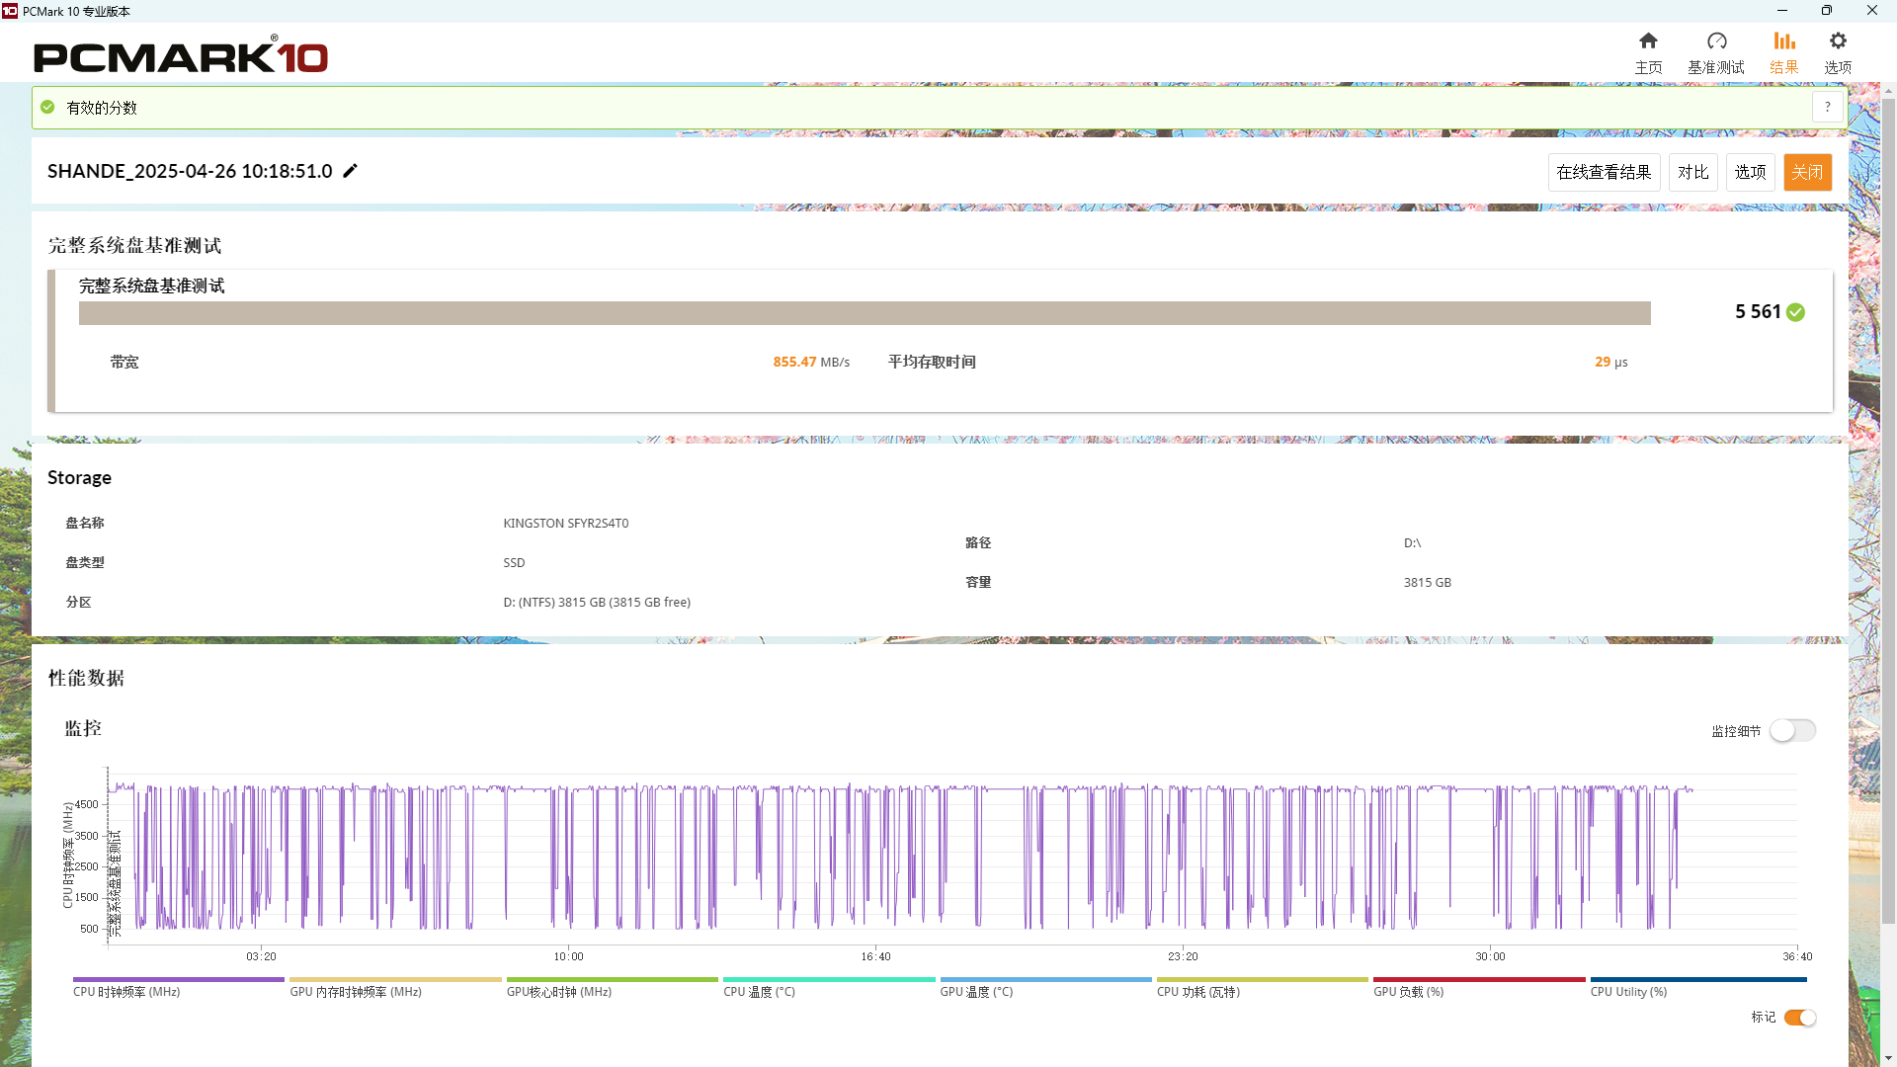Viewport: 1897px width, 1067px height.
Task: Click the question mark help icon
Action: point(1827,107)
